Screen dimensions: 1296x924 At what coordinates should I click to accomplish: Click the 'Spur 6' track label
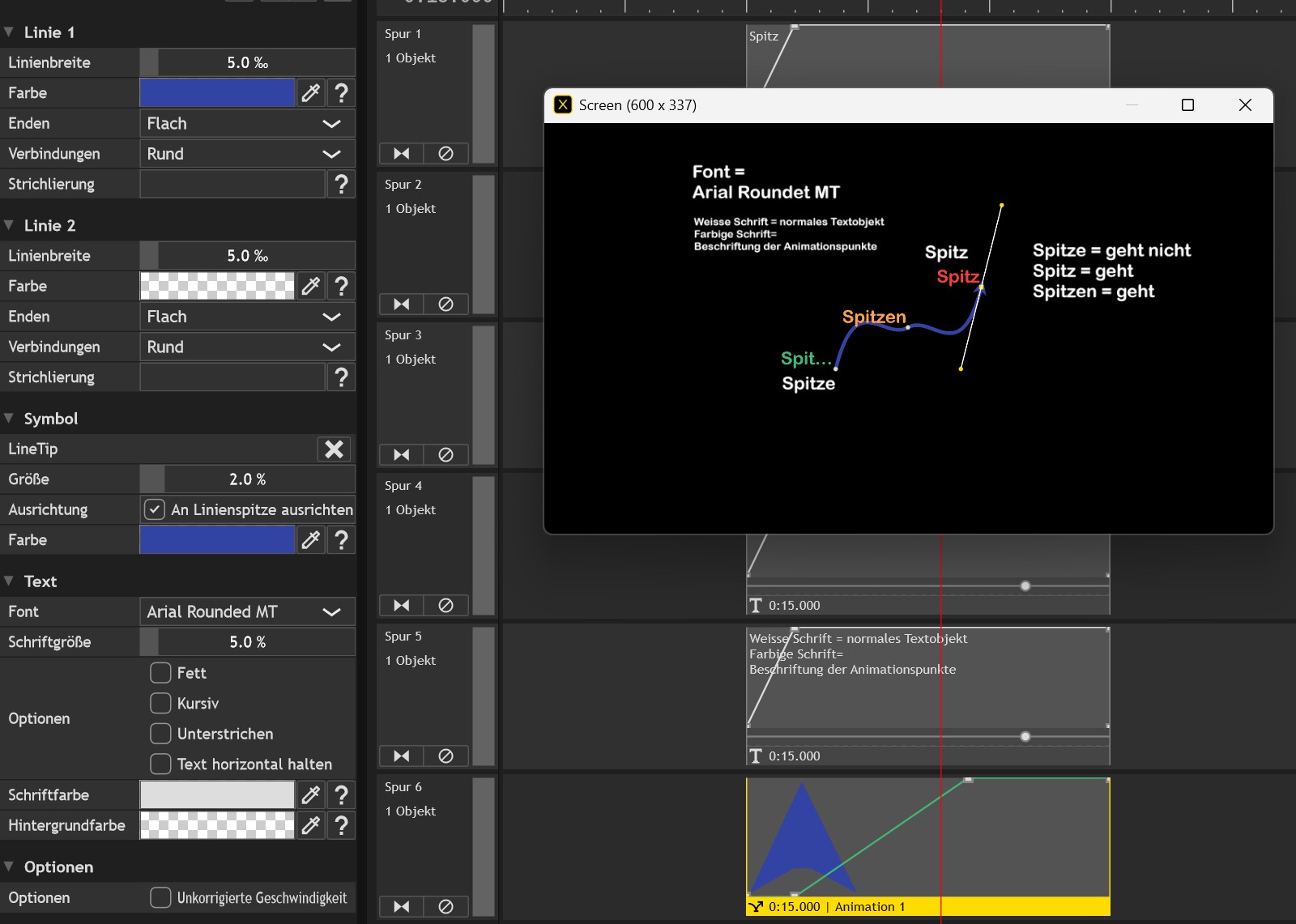(x=403, y=787)
